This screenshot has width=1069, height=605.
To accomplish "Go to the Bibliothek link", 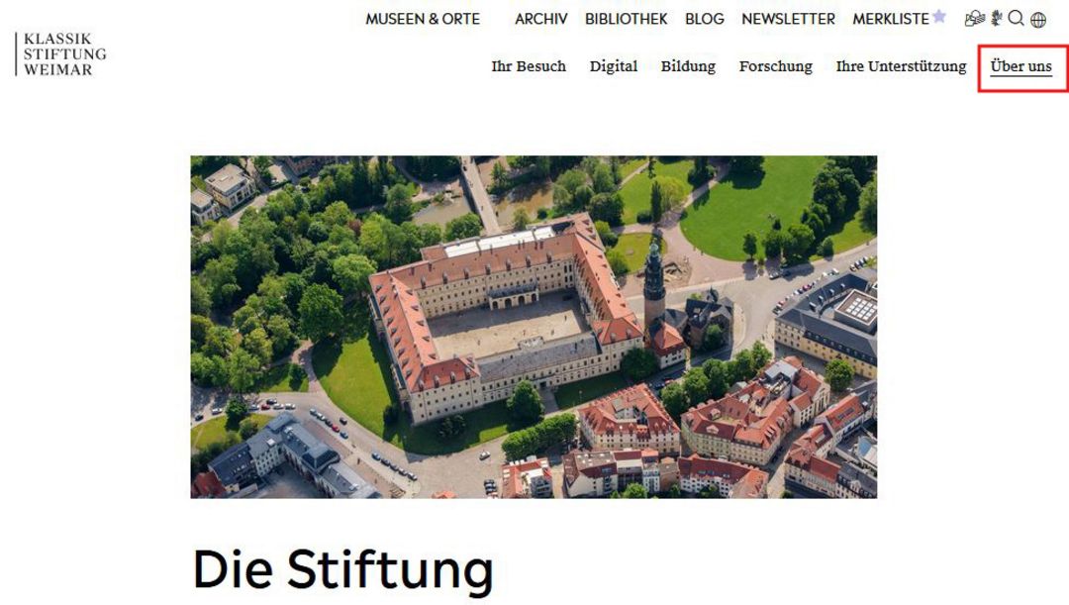I will tap(626, 19).
